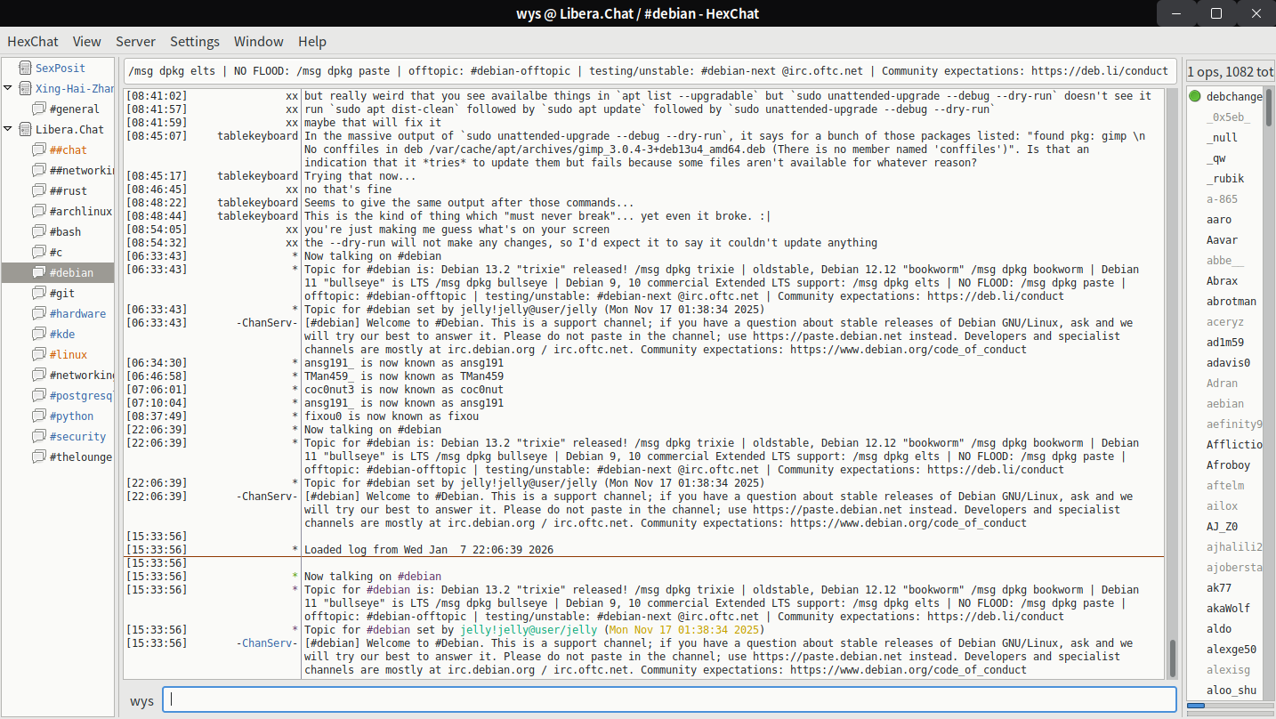Click the channel icon beside #kde
Viewport: 1276px width, 719px height.
pos(38,334)
